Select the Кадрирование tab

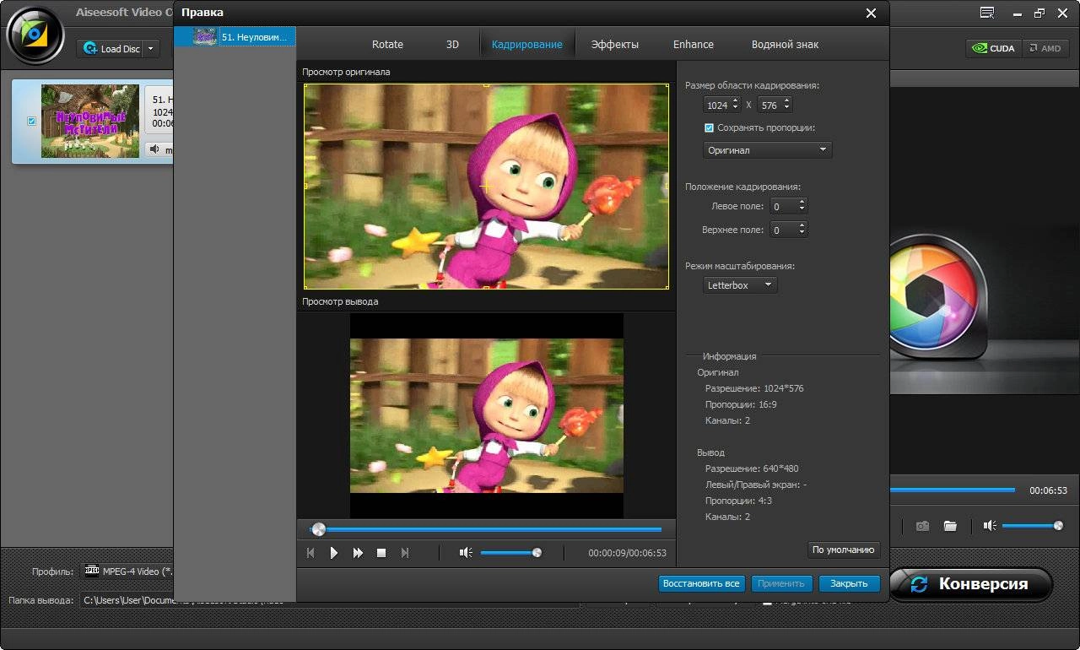tap(527, 44)
